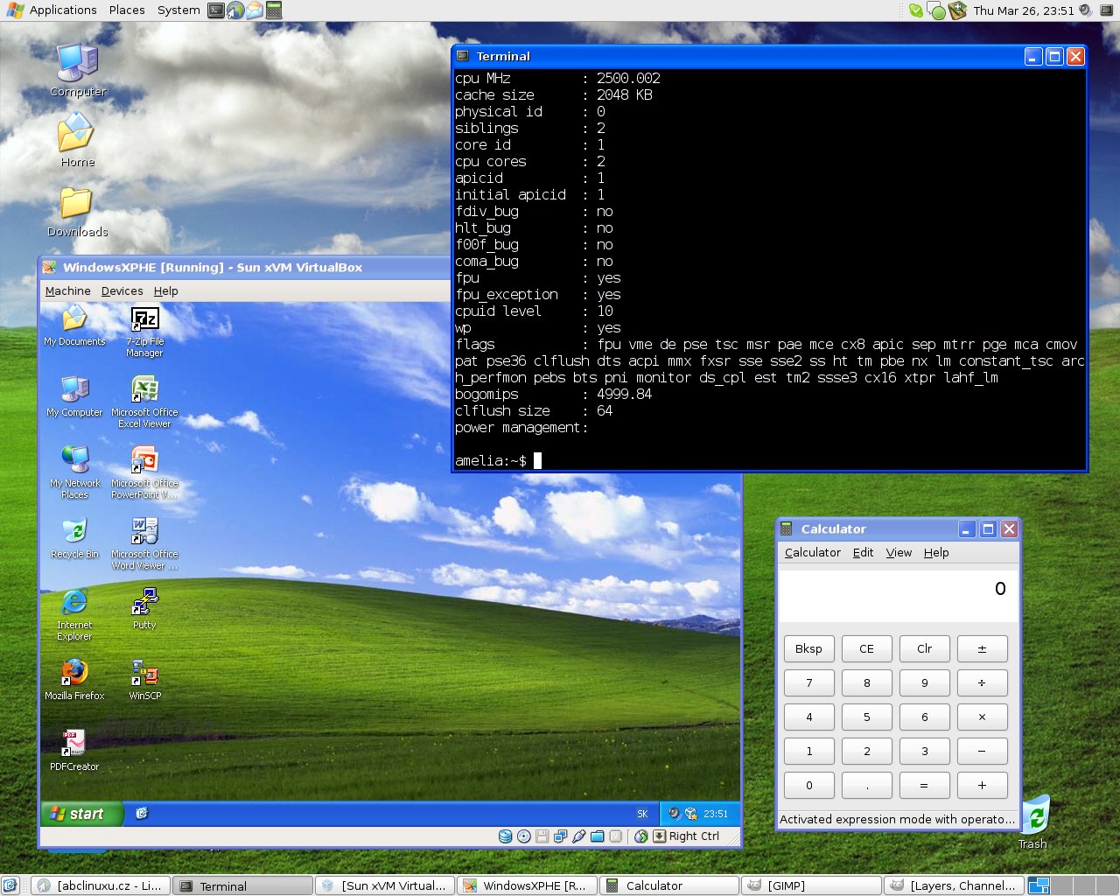Click the decimal point calculator key
The height and width of the screenshot is (896, 1120).
[866, 785]
